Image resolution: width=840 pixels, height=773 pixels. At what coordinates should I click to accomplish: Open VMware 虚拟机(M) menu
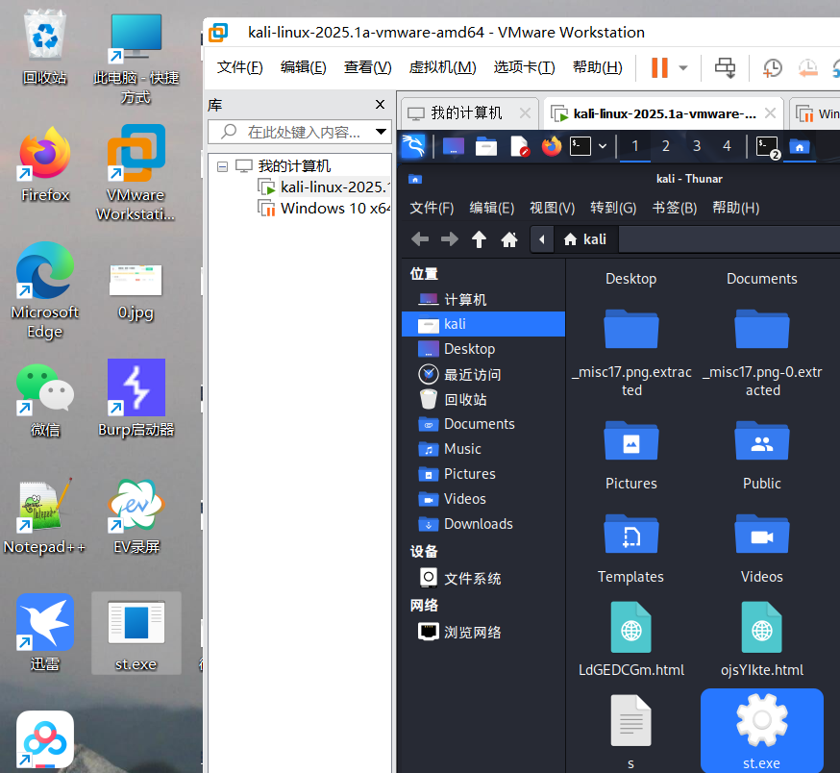[x=442, y=67]
